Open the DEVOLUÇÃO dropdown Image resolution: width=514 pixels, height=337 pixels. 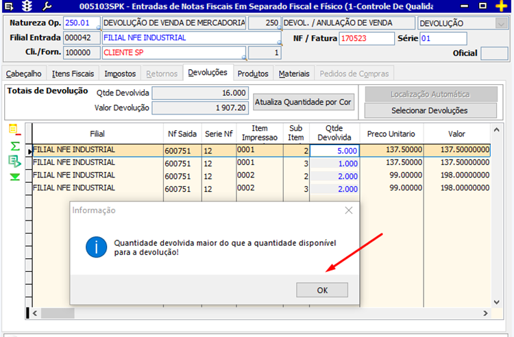[502, 23]
